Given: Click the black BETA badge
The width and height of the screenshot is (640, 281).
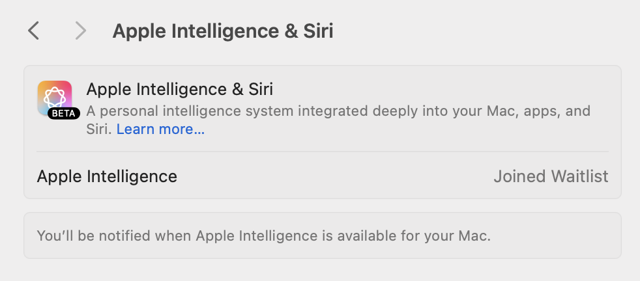Looking at the screenshot, I should click(64, 113).
